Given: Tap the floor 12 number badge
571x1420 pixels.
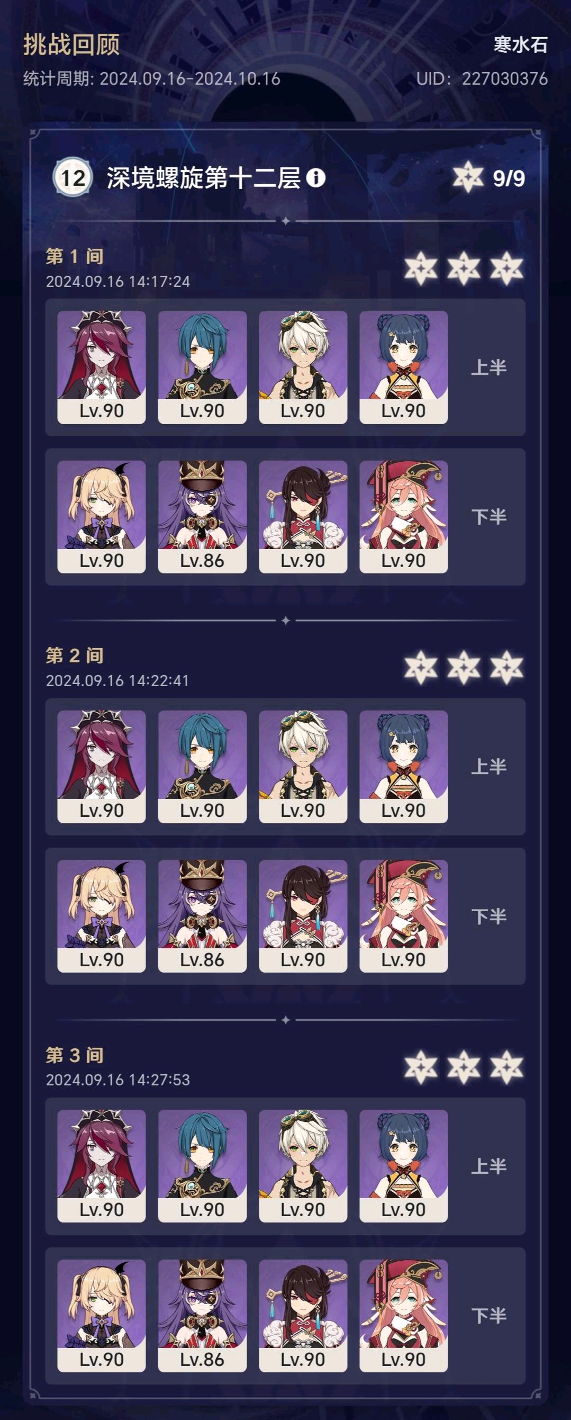Looking at the screenshot, I should [72, 177].
